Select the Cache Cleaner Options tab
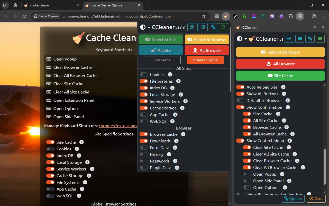 pos(113,5)
